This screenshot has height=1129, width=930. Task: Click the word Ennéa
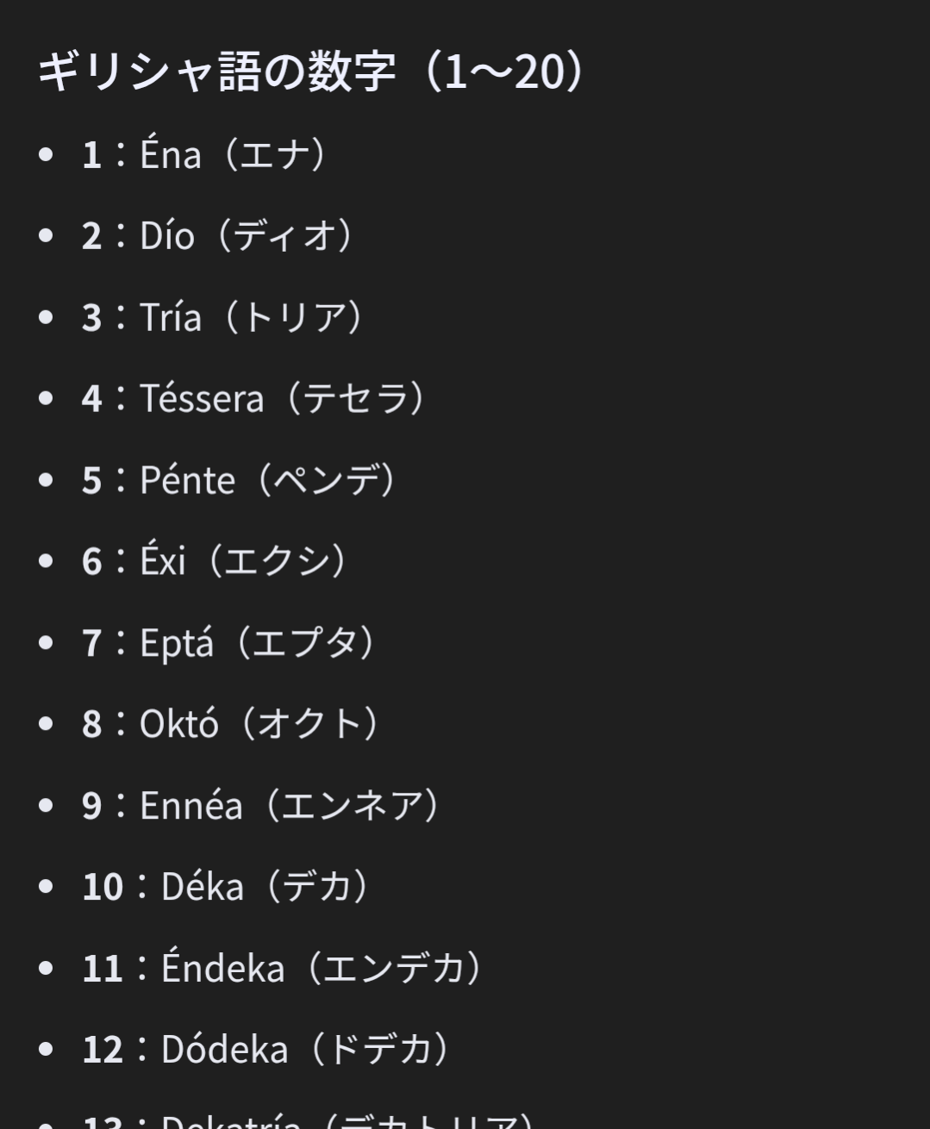[190, 806]
